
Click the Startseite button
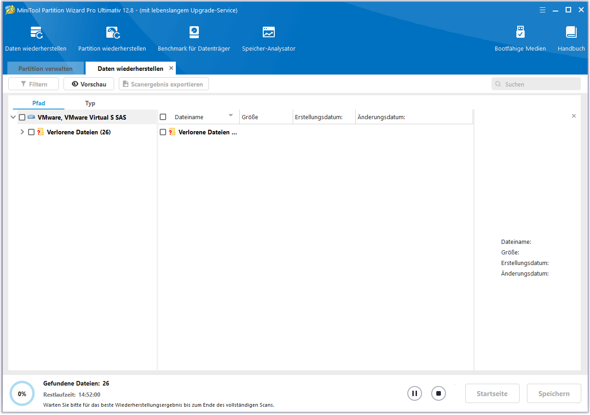(492, 393)
